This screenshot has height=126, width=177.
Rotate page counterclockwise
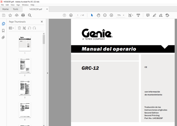coord(29,28)
